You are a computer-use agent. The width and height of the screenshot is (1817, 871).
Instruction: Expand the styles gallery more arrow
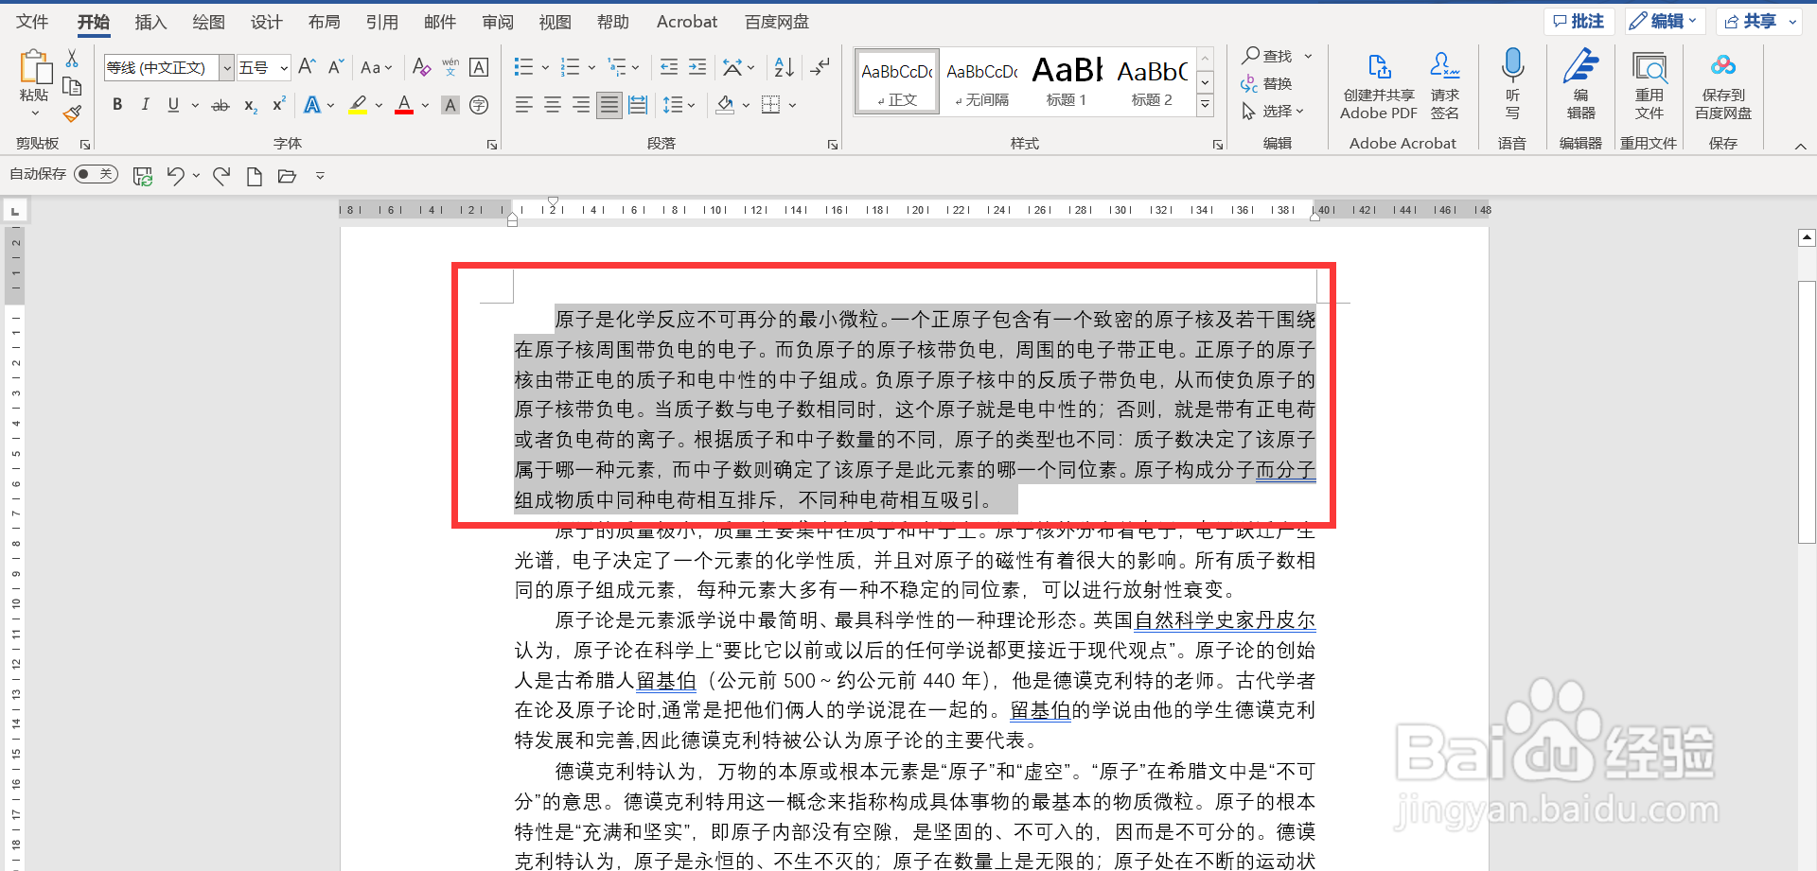coord(1205,105)
